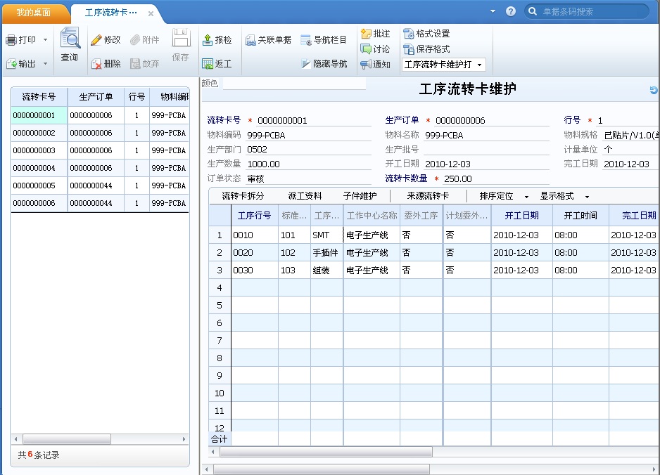Click the search magnifier icon in barcode search
Viewport: 660px width, 475px height.
tap(533, 11)
